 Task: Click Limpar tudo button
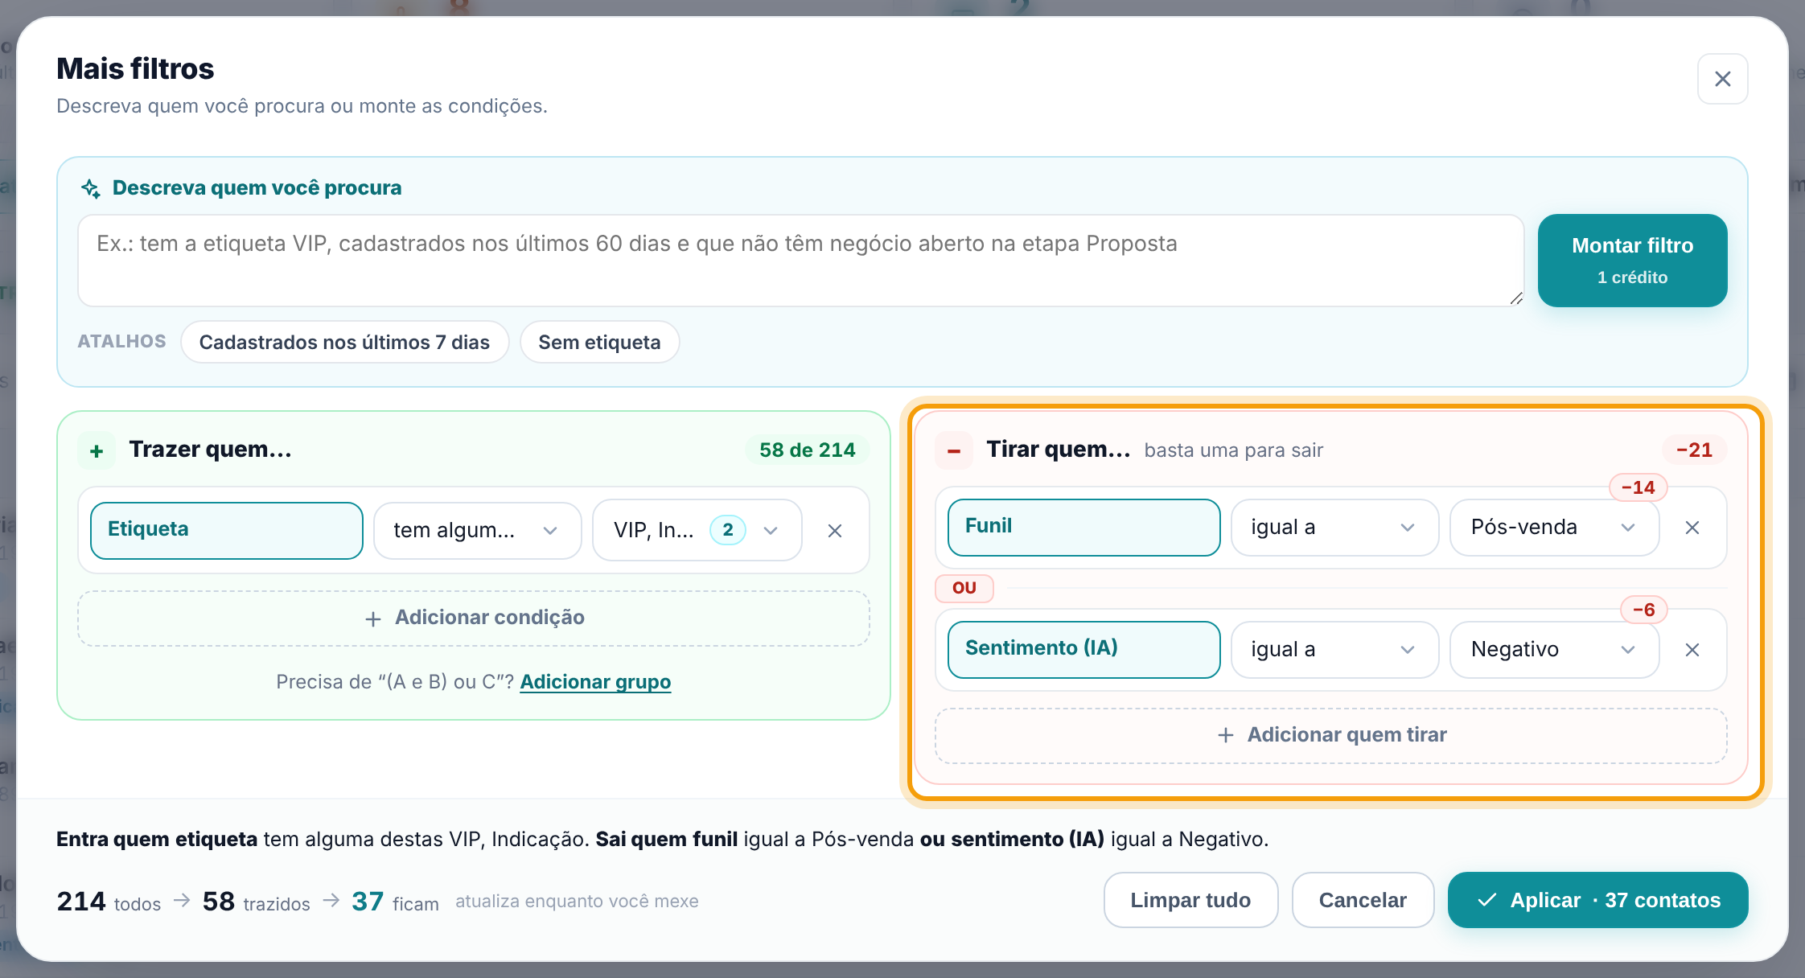tap(1190, 900)
